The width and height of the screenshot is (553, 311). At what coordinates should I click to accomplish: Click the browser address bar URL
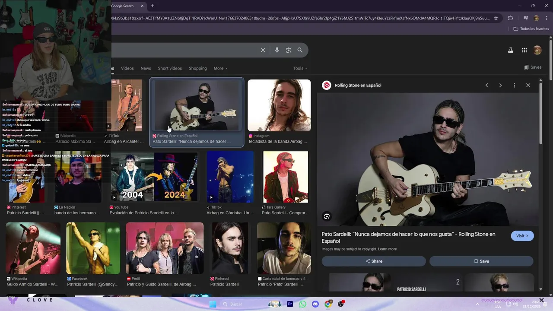click(301, 18)
